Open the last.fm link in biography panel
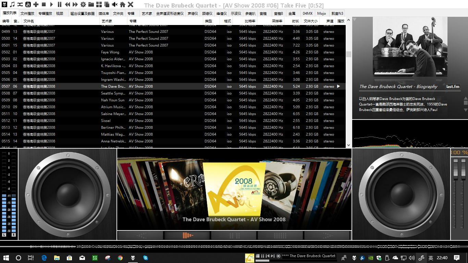468x263 pixels. click(x=453, y=87)
